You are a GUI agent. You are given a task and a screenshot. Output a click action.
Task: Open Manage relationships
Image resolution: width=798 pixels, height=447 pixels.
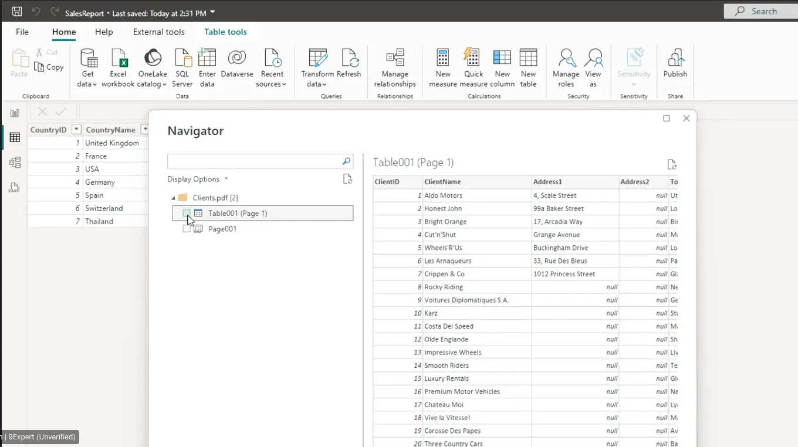coord(395,68)
